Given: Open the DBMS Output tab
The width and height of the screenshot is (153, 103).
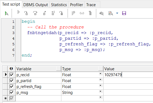Looking at the screenshot, I should click(x=36, y=5).
